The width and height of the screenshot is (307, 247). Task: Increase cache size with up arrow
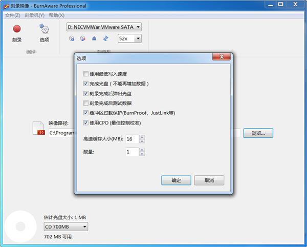142,137
